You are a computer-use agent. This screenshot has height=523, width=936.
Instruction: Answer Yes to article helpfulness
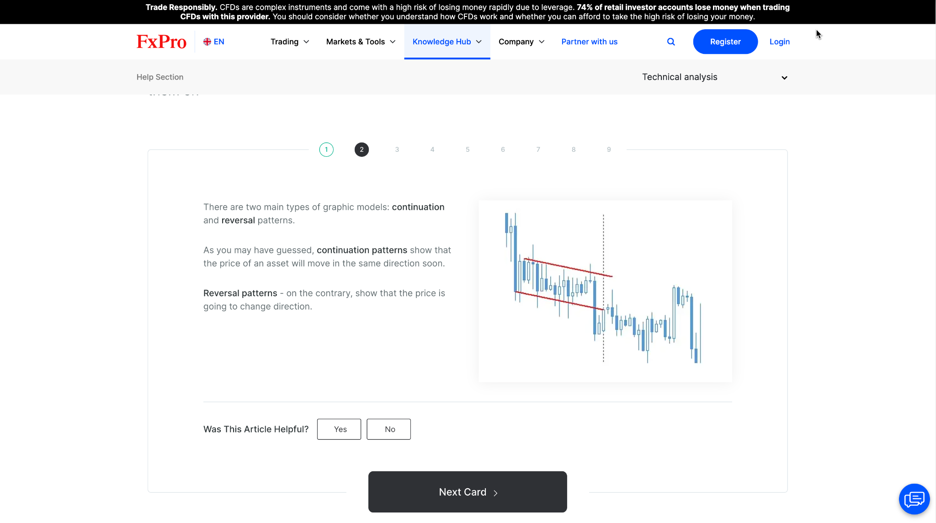tap(339, 429)
